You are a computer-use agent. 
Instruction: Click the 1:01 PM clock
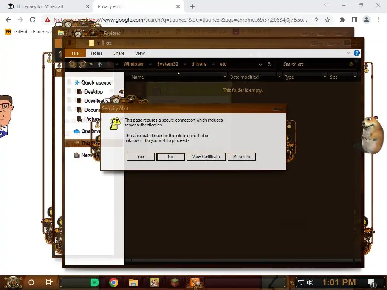339,282
